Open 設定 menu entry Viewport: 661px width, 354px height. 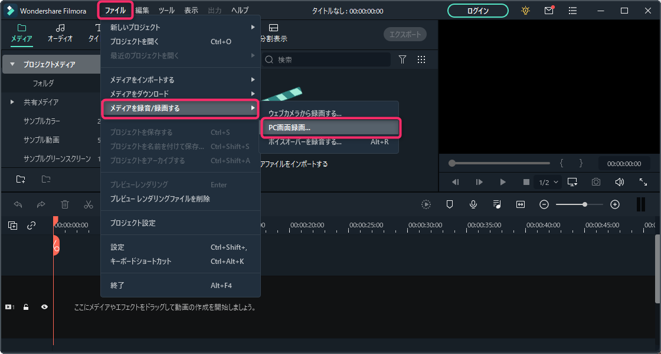(181, 247)
